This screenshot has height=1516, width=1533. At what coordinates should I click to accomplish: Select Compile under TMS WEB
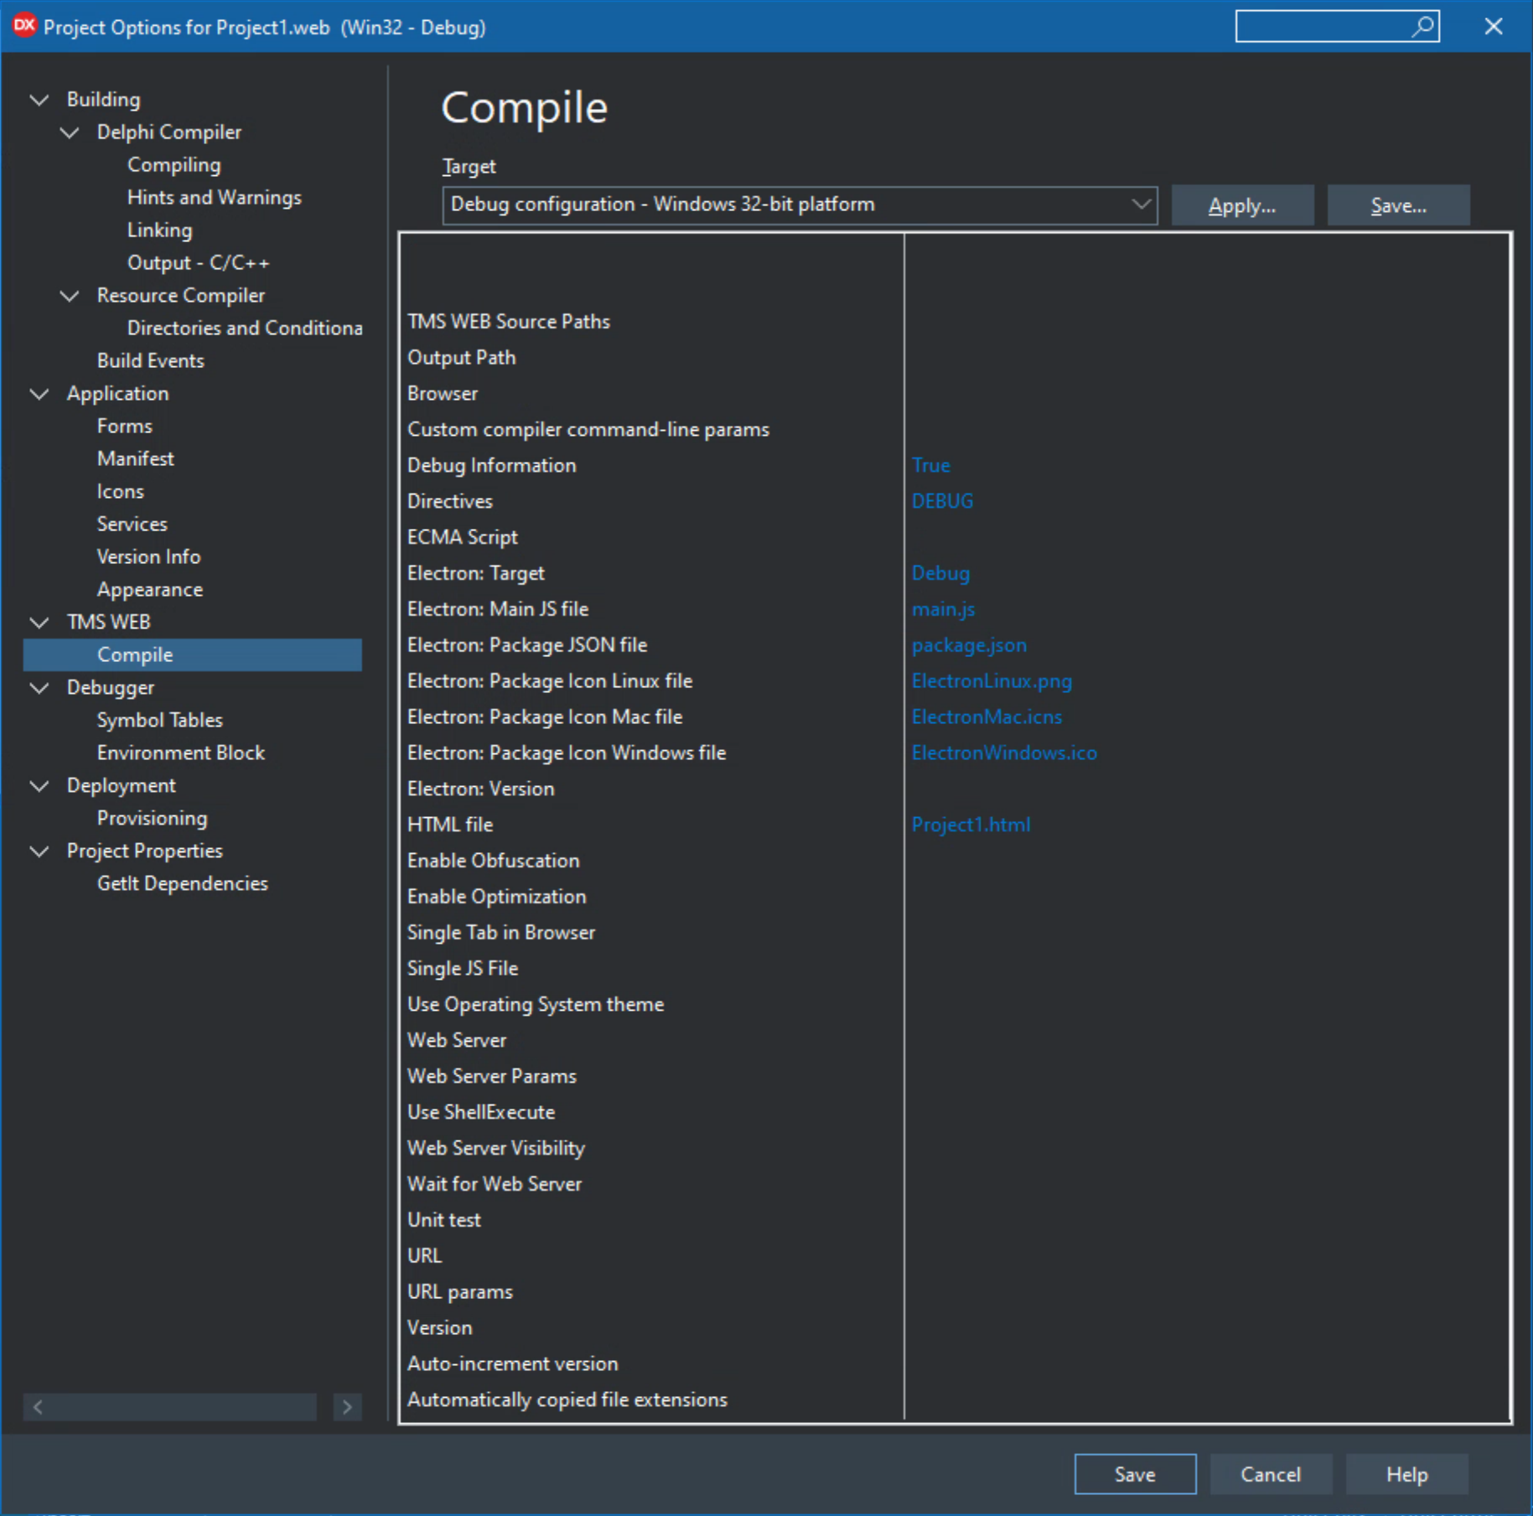point(193,655)
